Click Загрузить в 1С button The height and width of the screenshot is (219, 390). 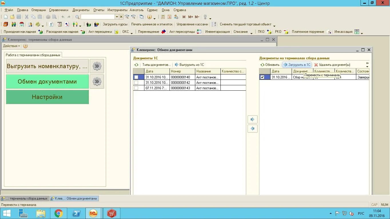[297, 65]
